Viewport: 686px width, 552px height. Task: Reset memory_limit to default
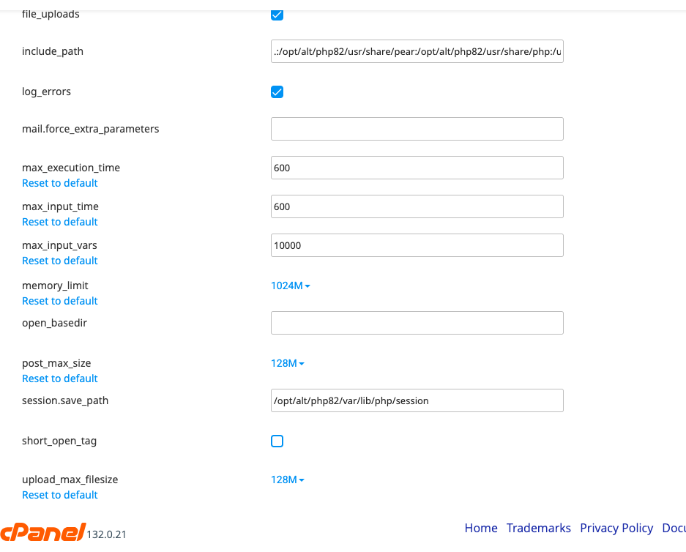pyautogui.click(x=60, y=301)
